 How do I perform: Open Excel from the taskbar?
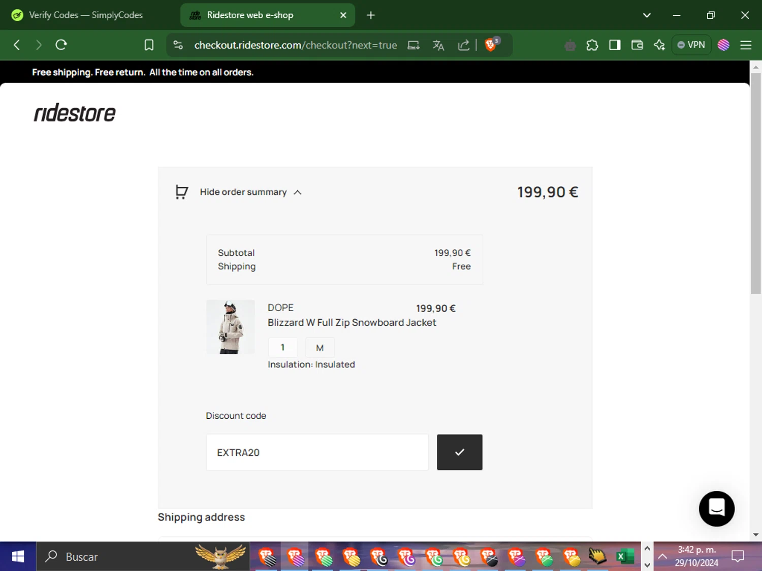(625, 557)
